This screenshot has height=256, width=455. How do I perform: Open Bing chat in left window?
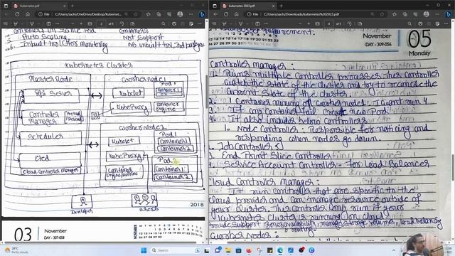coord(202,14)
